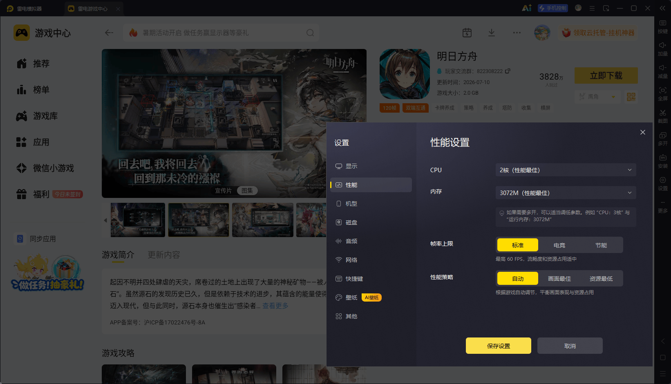
Task: Expand the 内存 memory dropdown
Action: pyautogui.click(x=566, y=193)
